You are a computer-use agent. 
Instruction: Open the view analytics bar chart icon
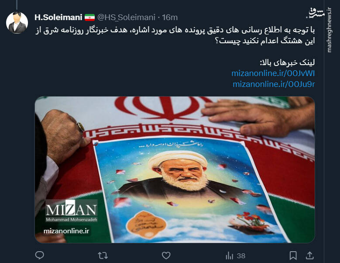click(x=229, y=256)
